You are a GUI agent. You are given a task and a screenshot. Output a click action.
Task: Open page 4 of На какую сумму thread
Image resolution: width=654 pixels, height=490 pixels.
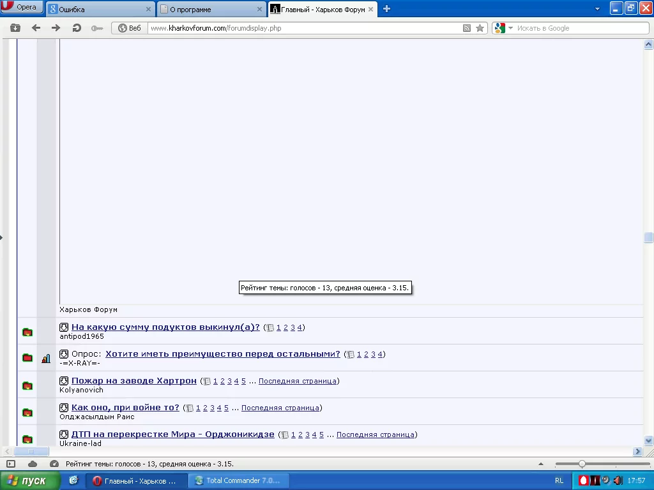(300, 327)
